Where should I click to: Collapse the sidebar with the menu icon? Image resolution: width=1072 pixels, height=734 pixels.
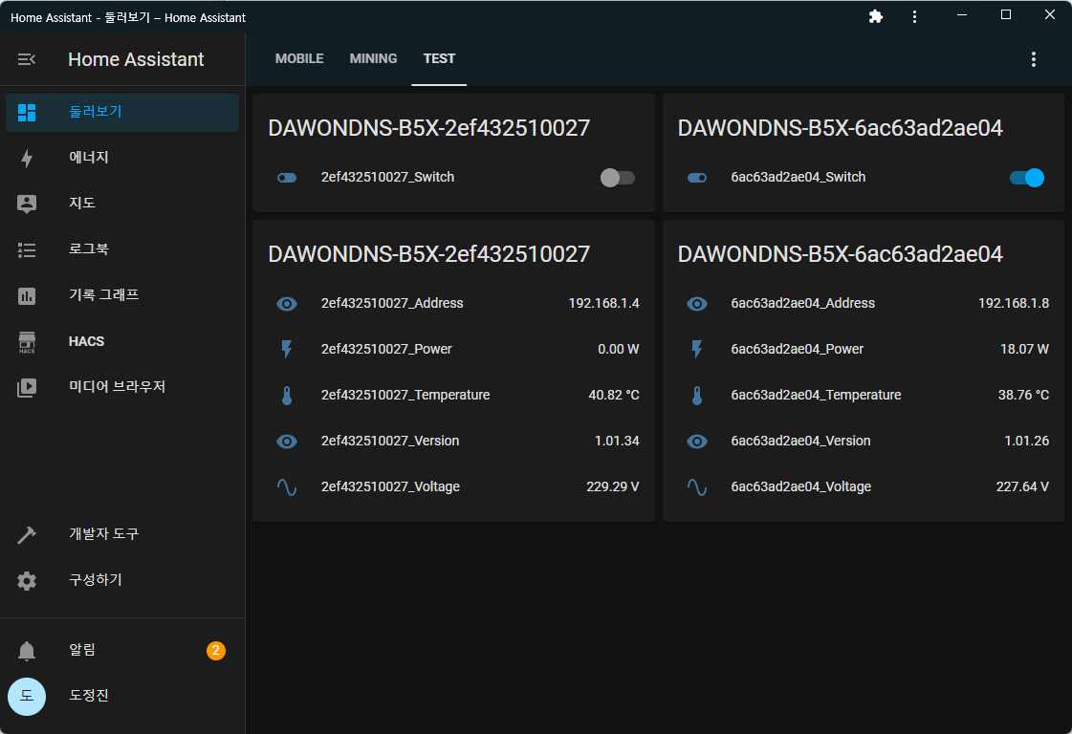(26, 59)
